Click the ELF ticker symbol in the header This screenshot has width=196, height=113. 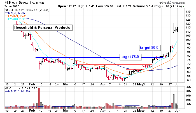click(8, 3)
